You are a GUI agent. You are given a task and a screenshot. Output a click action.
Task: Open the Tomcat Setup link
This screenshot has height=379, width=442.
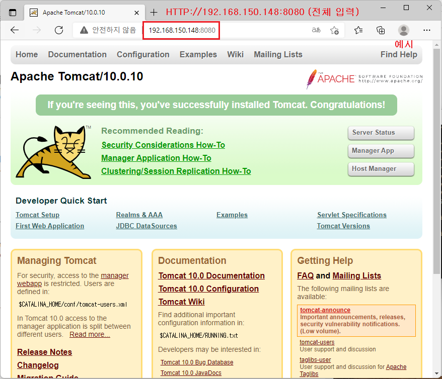37,215
